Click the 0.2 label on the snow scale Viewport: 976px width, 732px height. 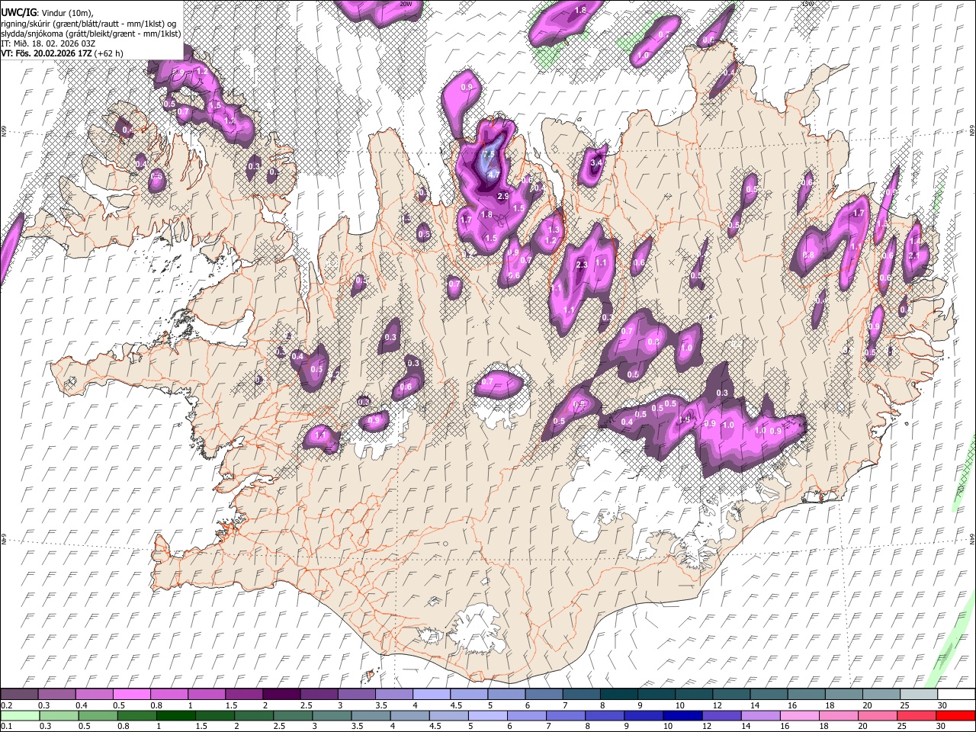[x=7, y=705]
